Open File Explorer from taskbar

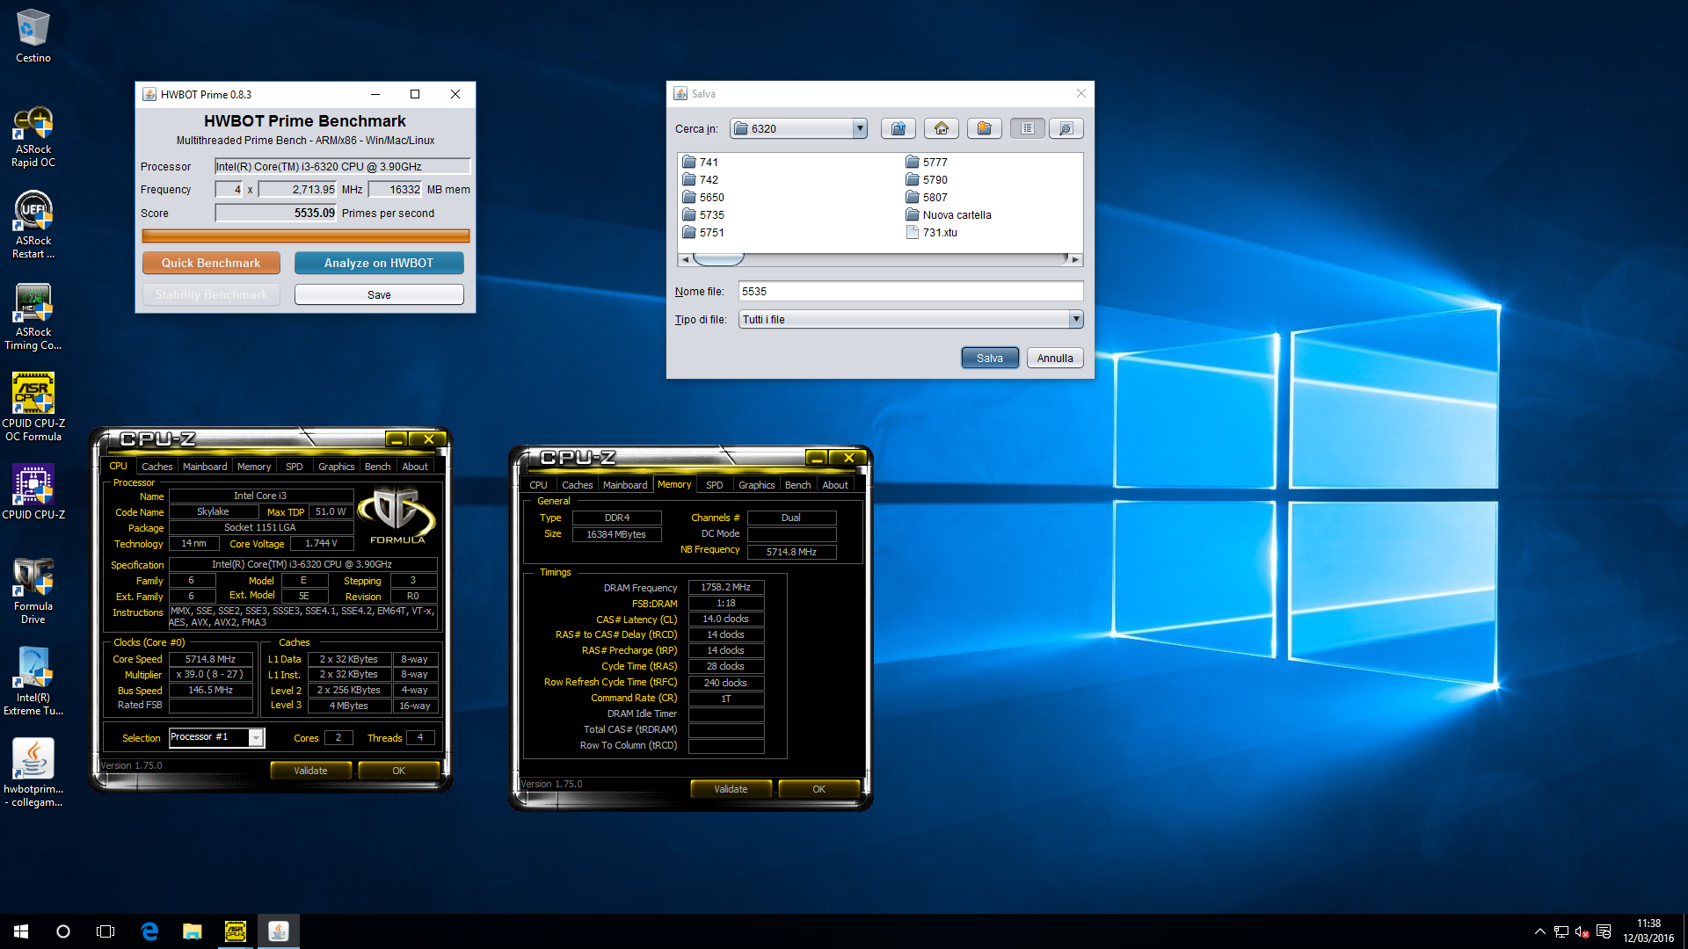pos(192,931)
